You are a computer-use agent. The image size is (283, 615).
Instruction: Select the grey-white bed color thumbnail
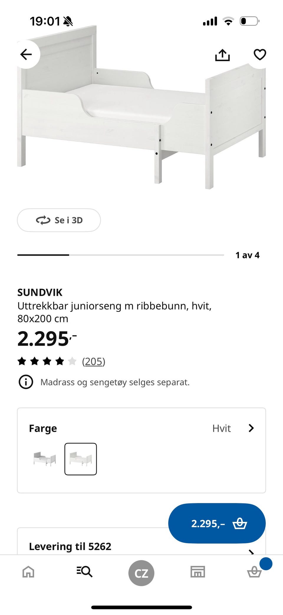45,459
